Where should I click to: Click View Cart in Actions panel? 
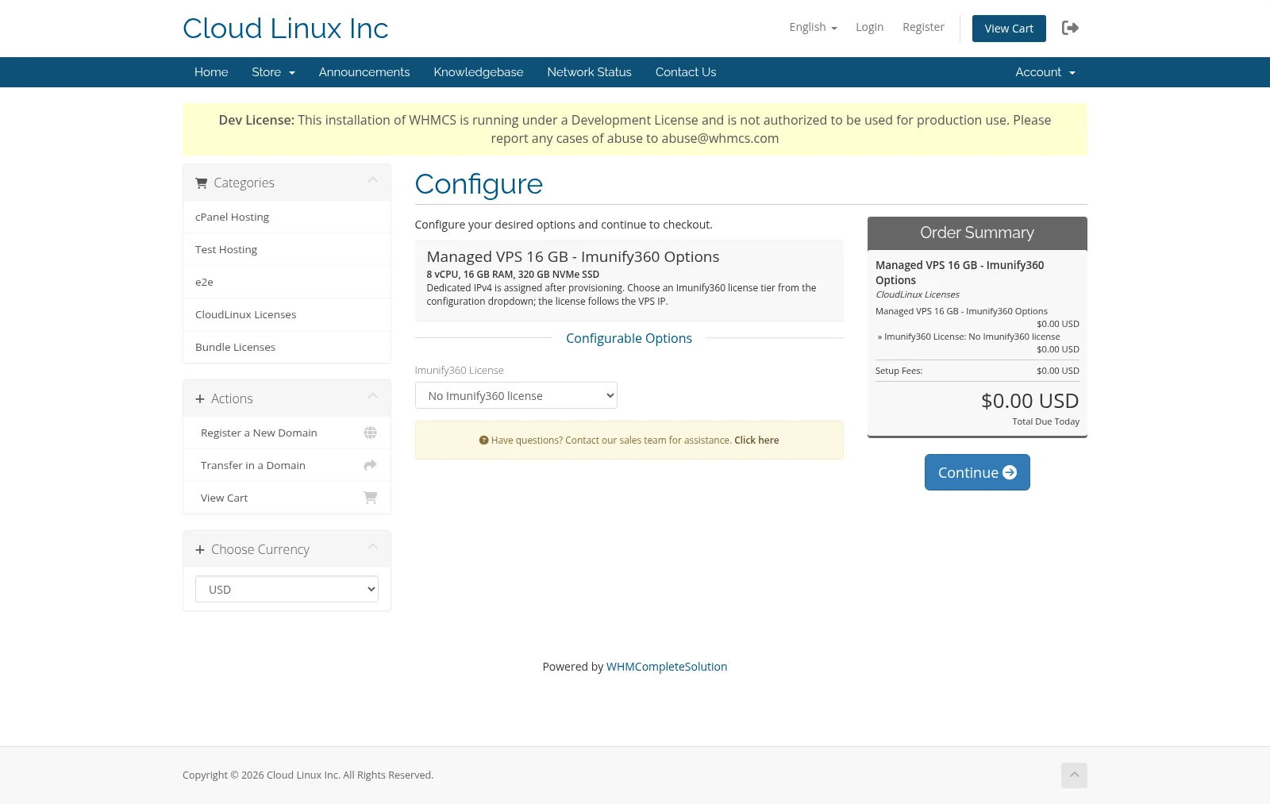tap(287, 498)
